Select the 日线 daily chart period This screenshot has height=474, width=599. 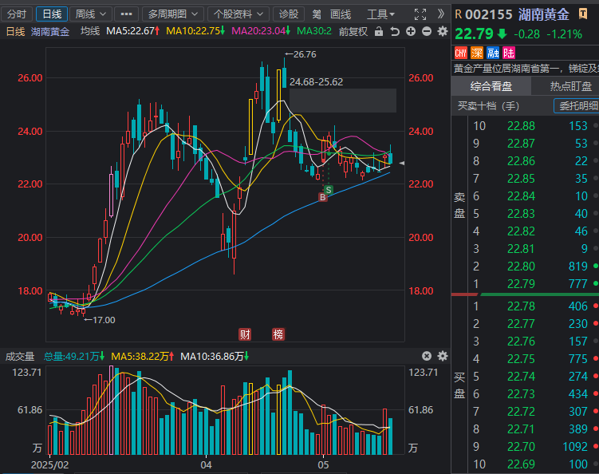coord(51,14)
